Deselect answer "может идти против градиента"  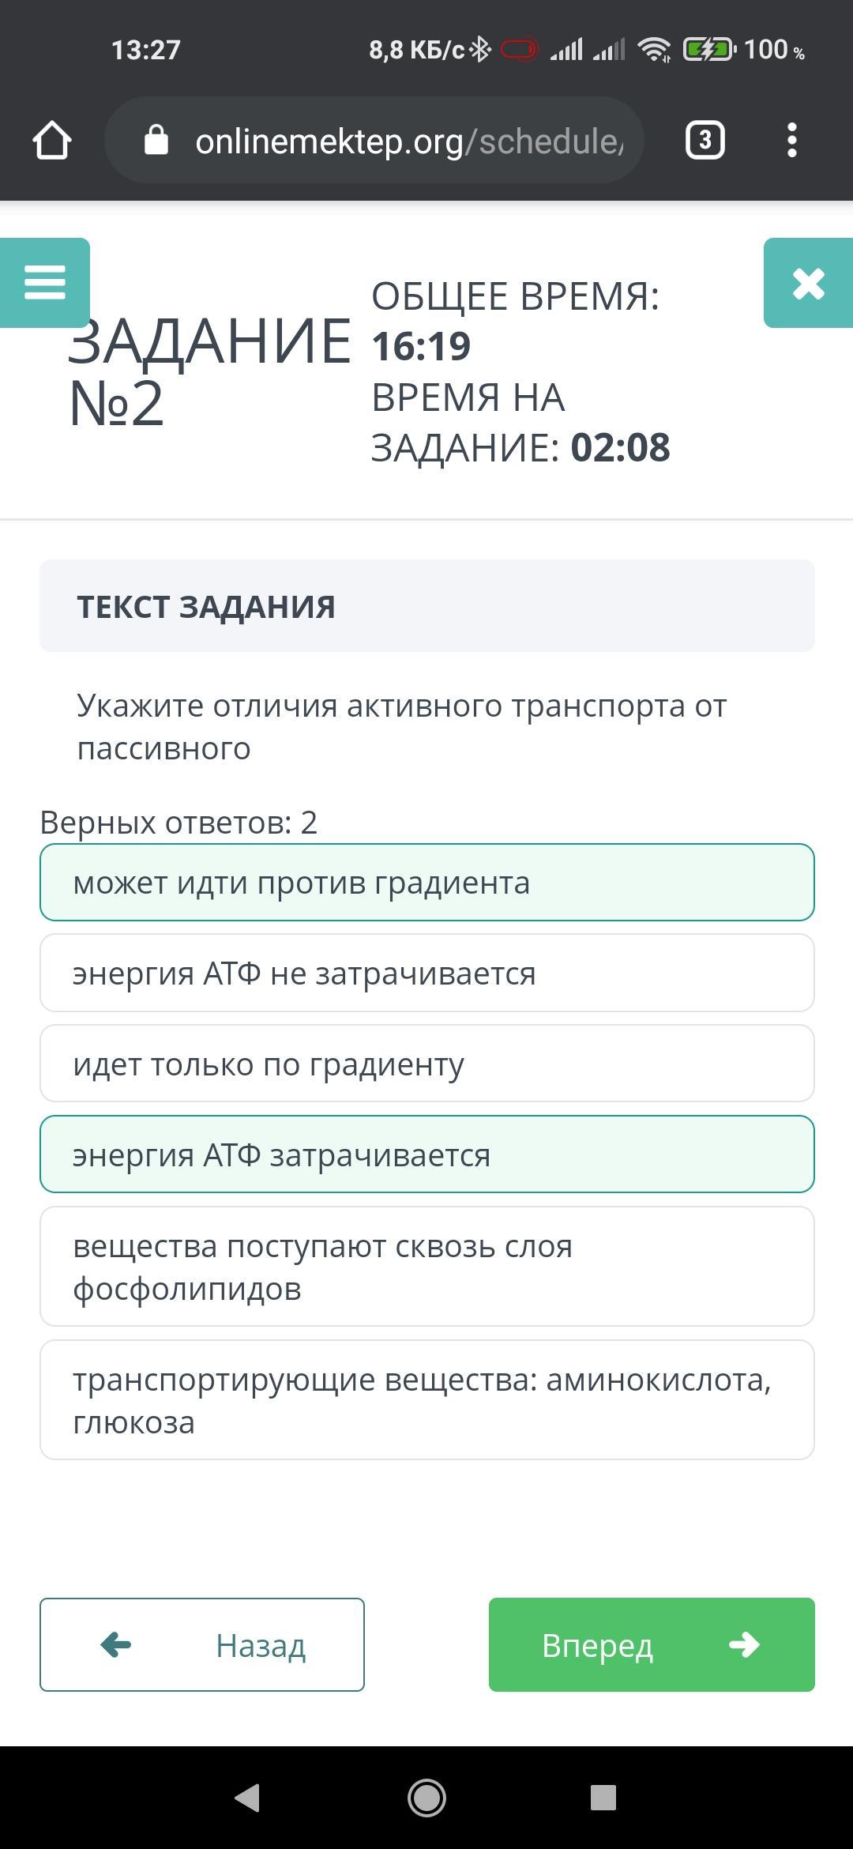pyautogui.click(x=426, y=883)
